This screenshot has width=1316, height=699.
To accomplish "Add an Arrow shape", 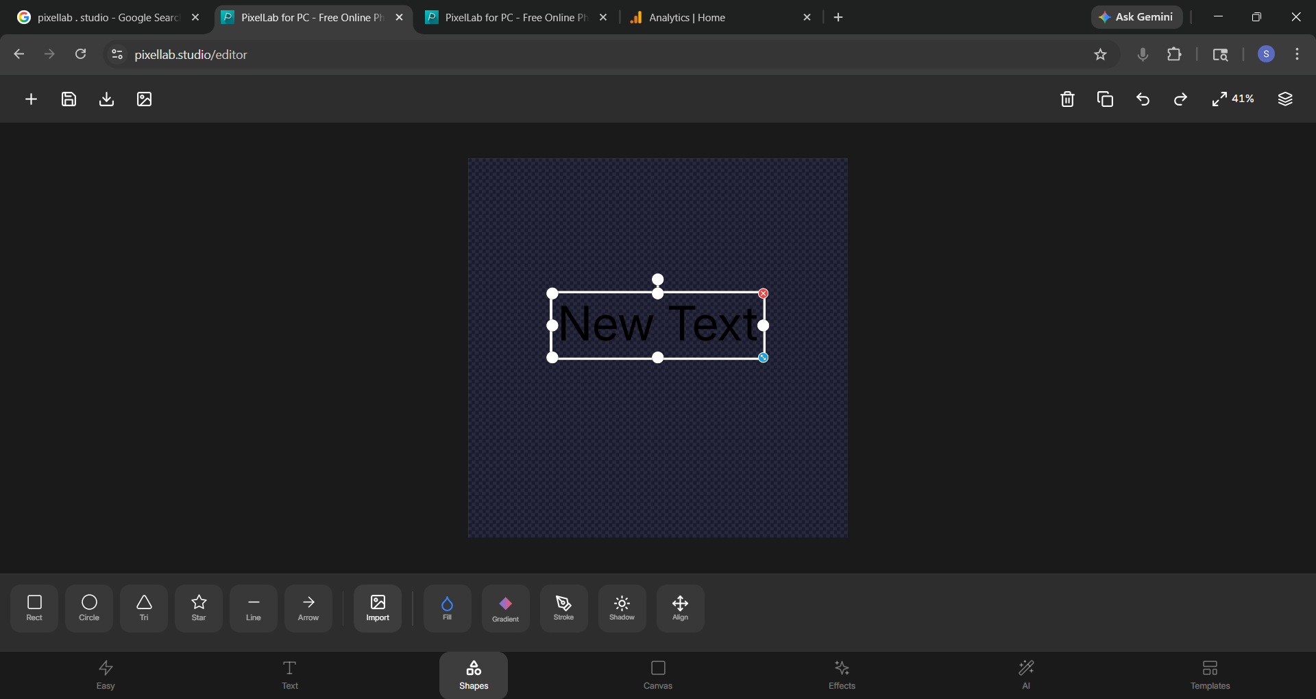I will (x=308, y=608).
